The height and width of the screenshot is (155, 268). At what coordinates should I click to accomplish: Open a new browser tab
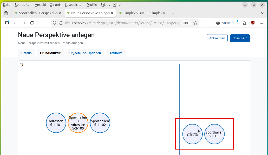pos(173,13)
